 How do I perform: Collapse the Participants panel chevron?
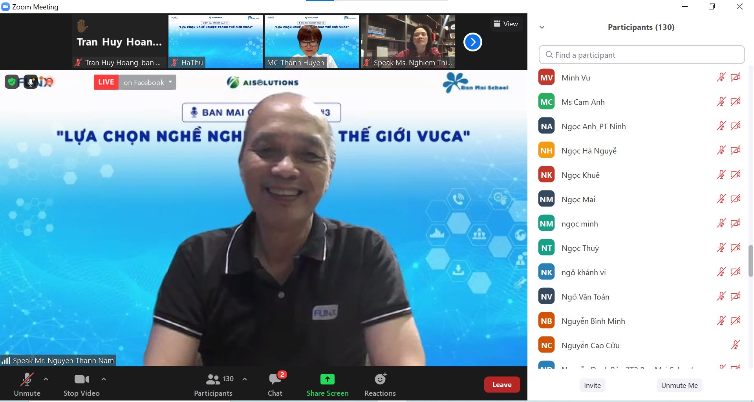click(542, 27)
